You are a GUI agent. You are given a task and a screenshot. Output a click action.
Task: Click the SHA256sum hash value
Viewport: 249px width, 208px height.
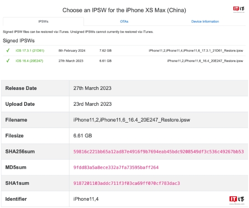pyautogui.click(x=158, y=152)
